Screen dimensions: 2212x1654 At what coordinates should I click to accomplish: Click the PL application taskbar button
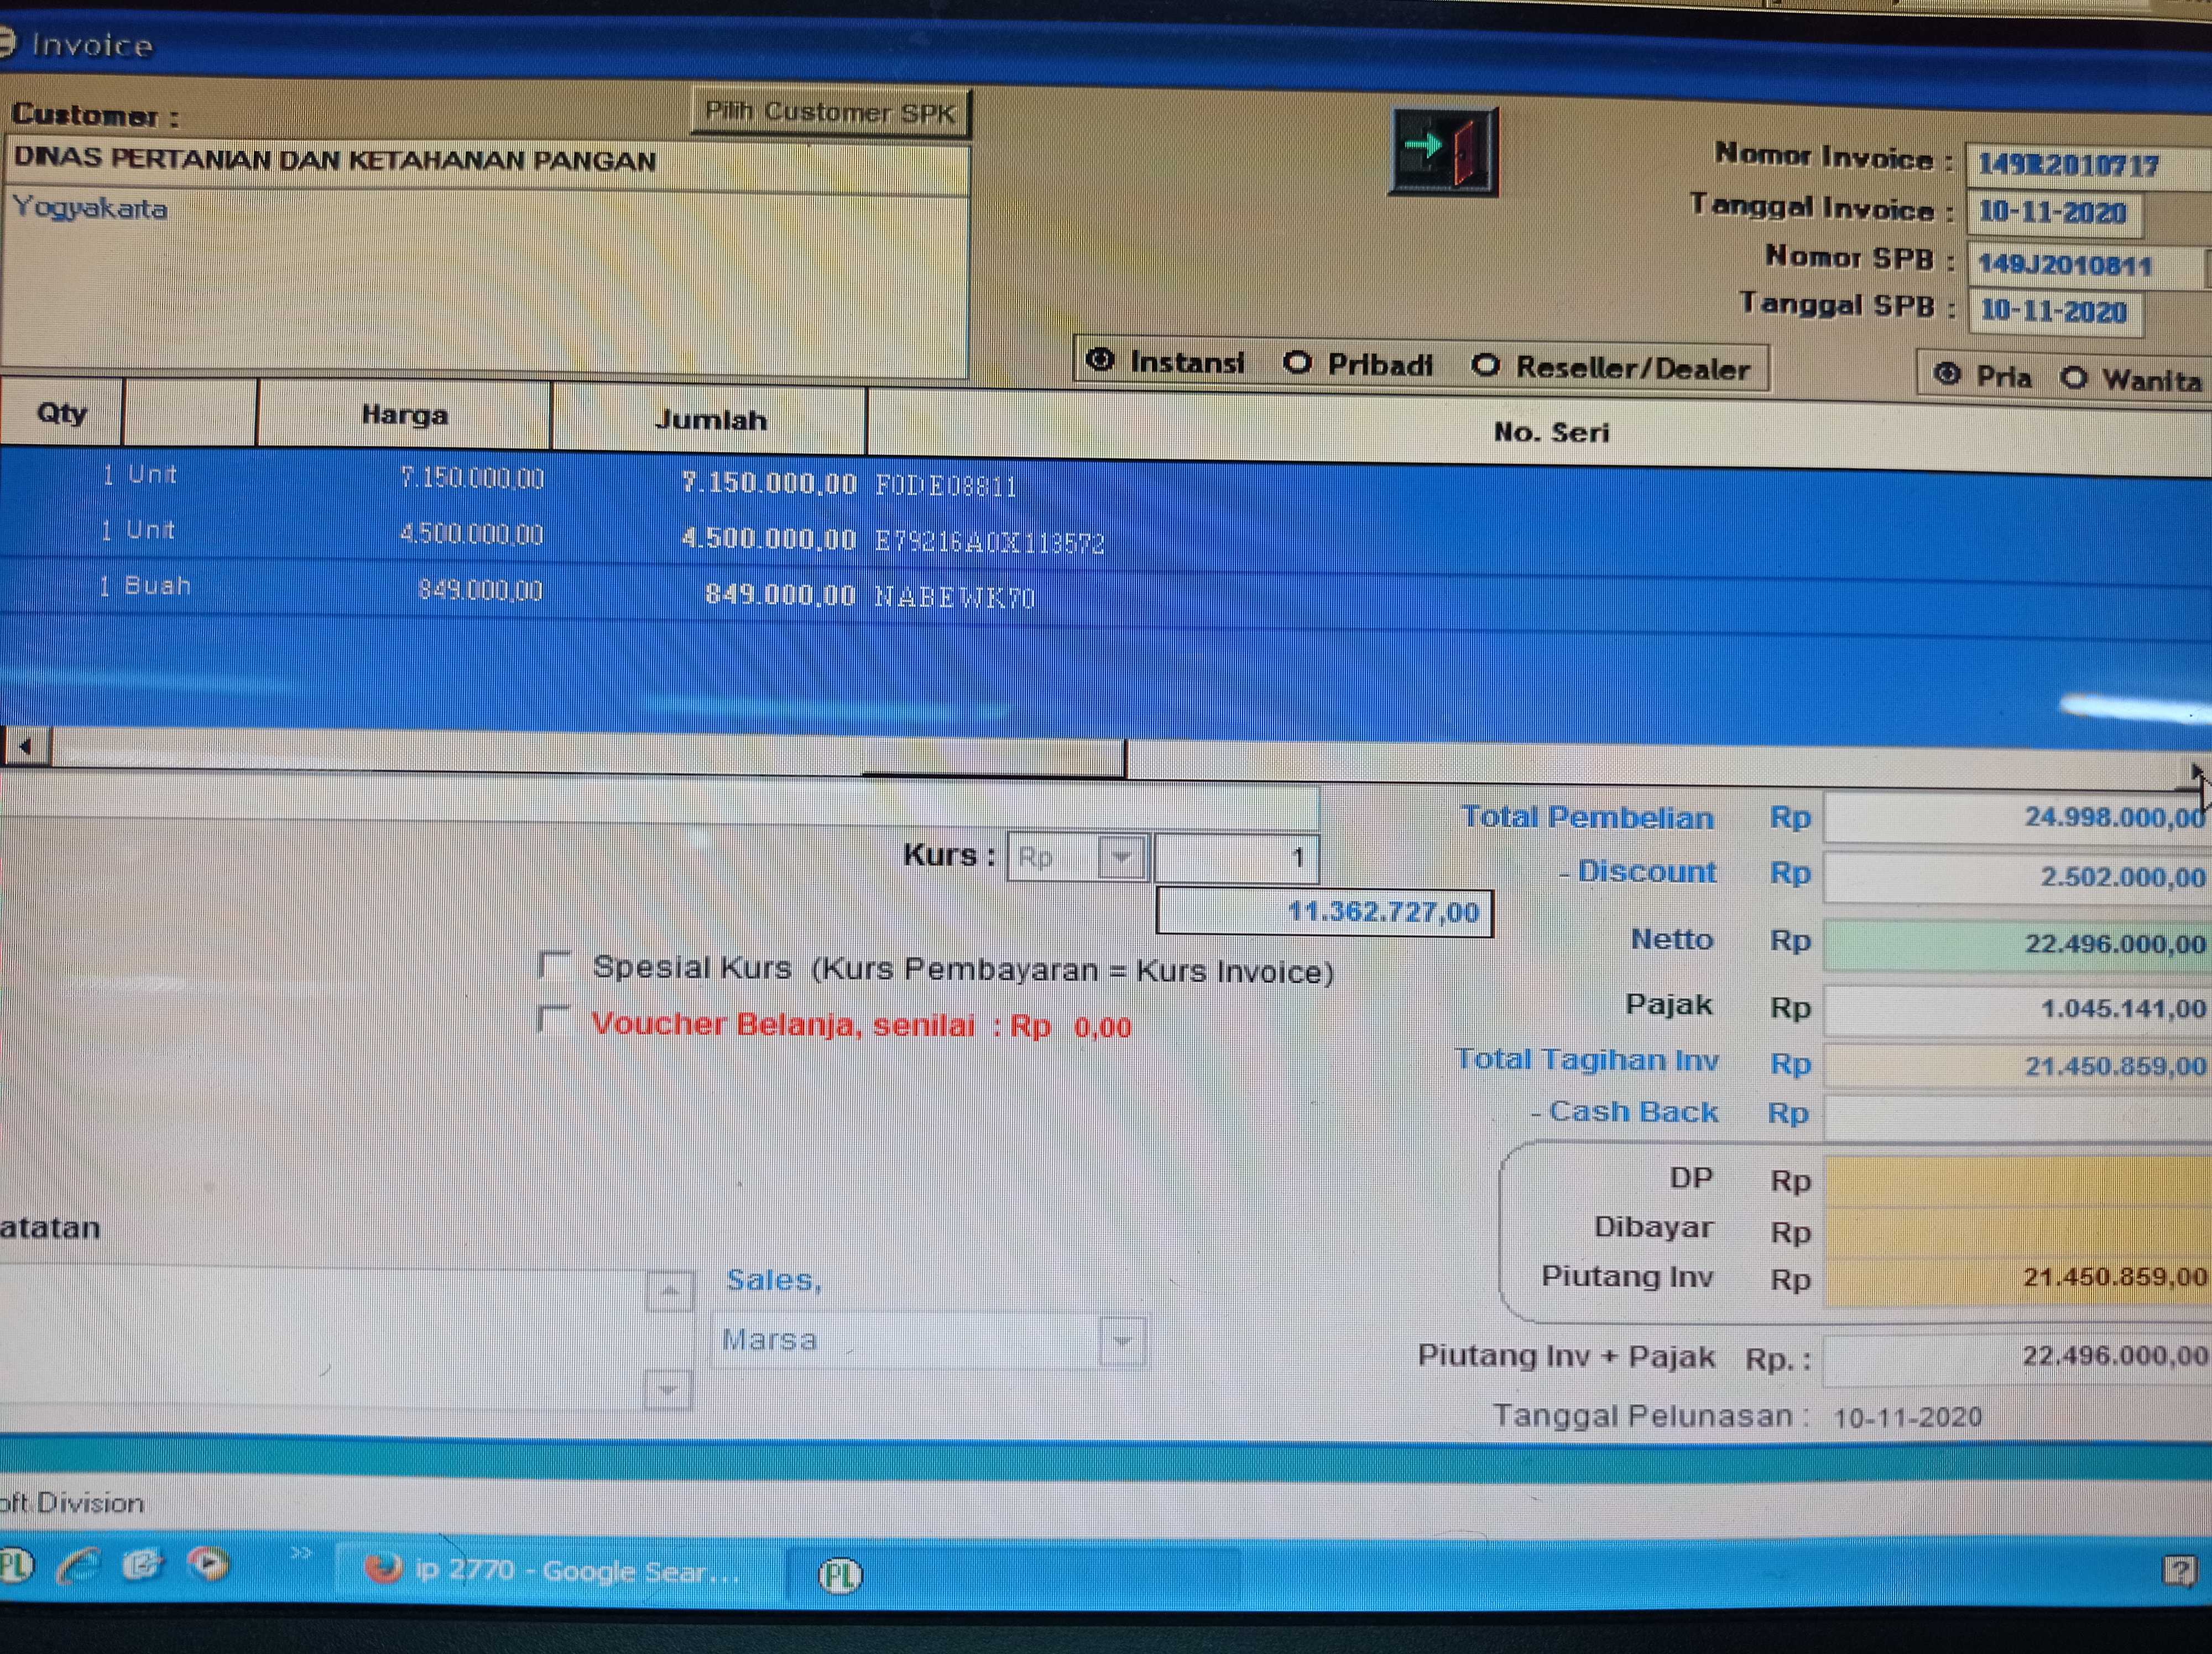pos(841,1575)
